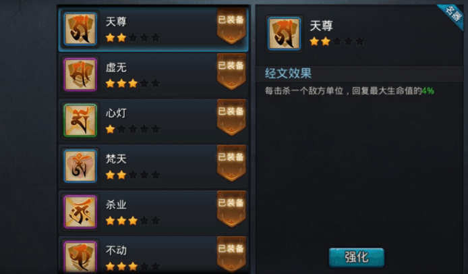Viewport: 468px width, 274px height.
Task: Click the star rating under 虚无
Action: tap(133, 84)
